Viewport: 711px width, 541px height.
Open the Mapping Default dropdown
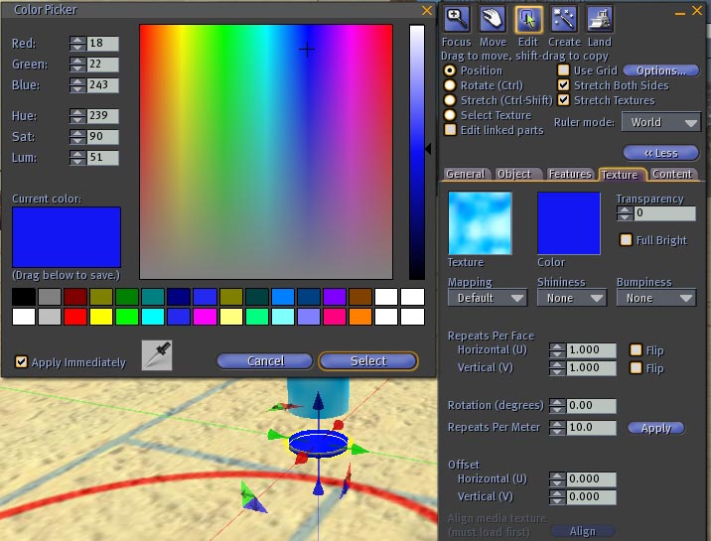click(488, 298)
